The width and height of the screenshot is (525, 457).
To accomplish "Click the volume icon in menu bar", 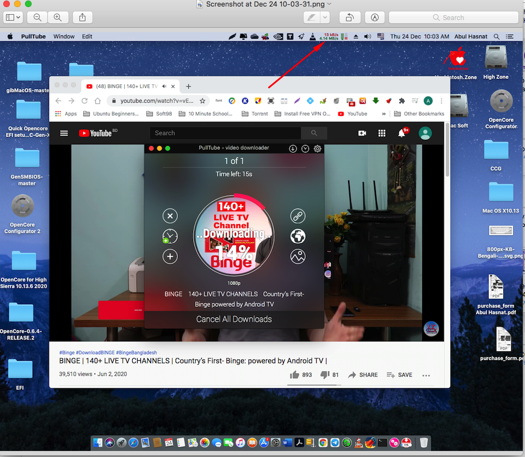I will (368, 36).
